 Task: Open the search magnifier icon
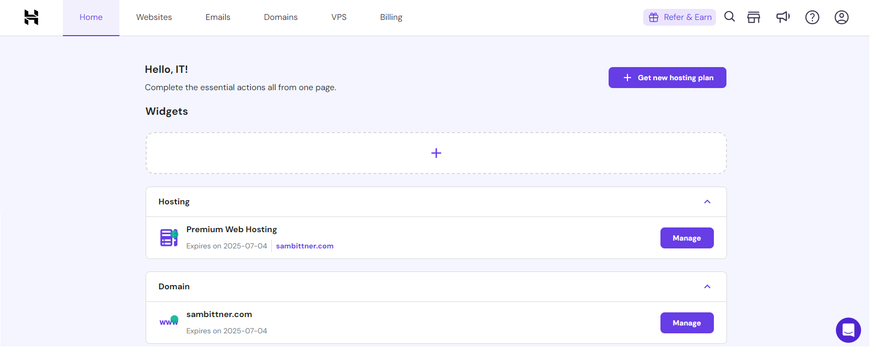[730, 17]
